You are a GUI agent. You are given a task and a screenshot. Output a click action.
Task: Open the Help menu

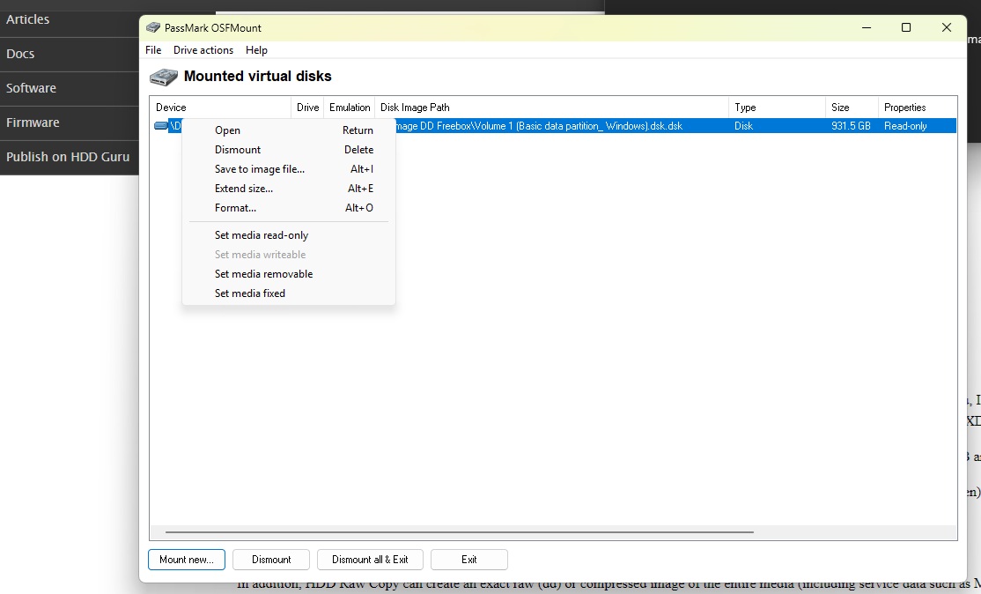pos(256,50)
